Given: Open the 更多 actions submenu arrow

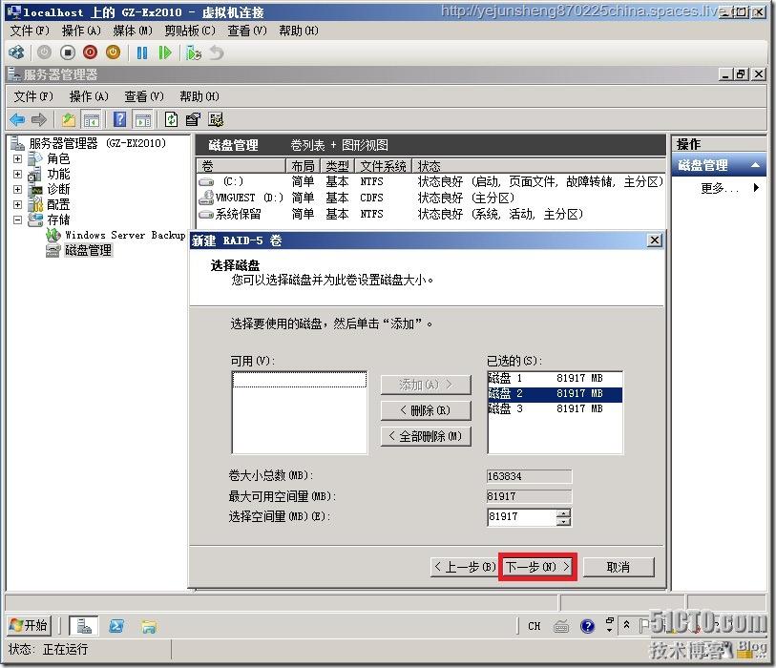Looking at the screenshot, I should click(x=756, y=188).
